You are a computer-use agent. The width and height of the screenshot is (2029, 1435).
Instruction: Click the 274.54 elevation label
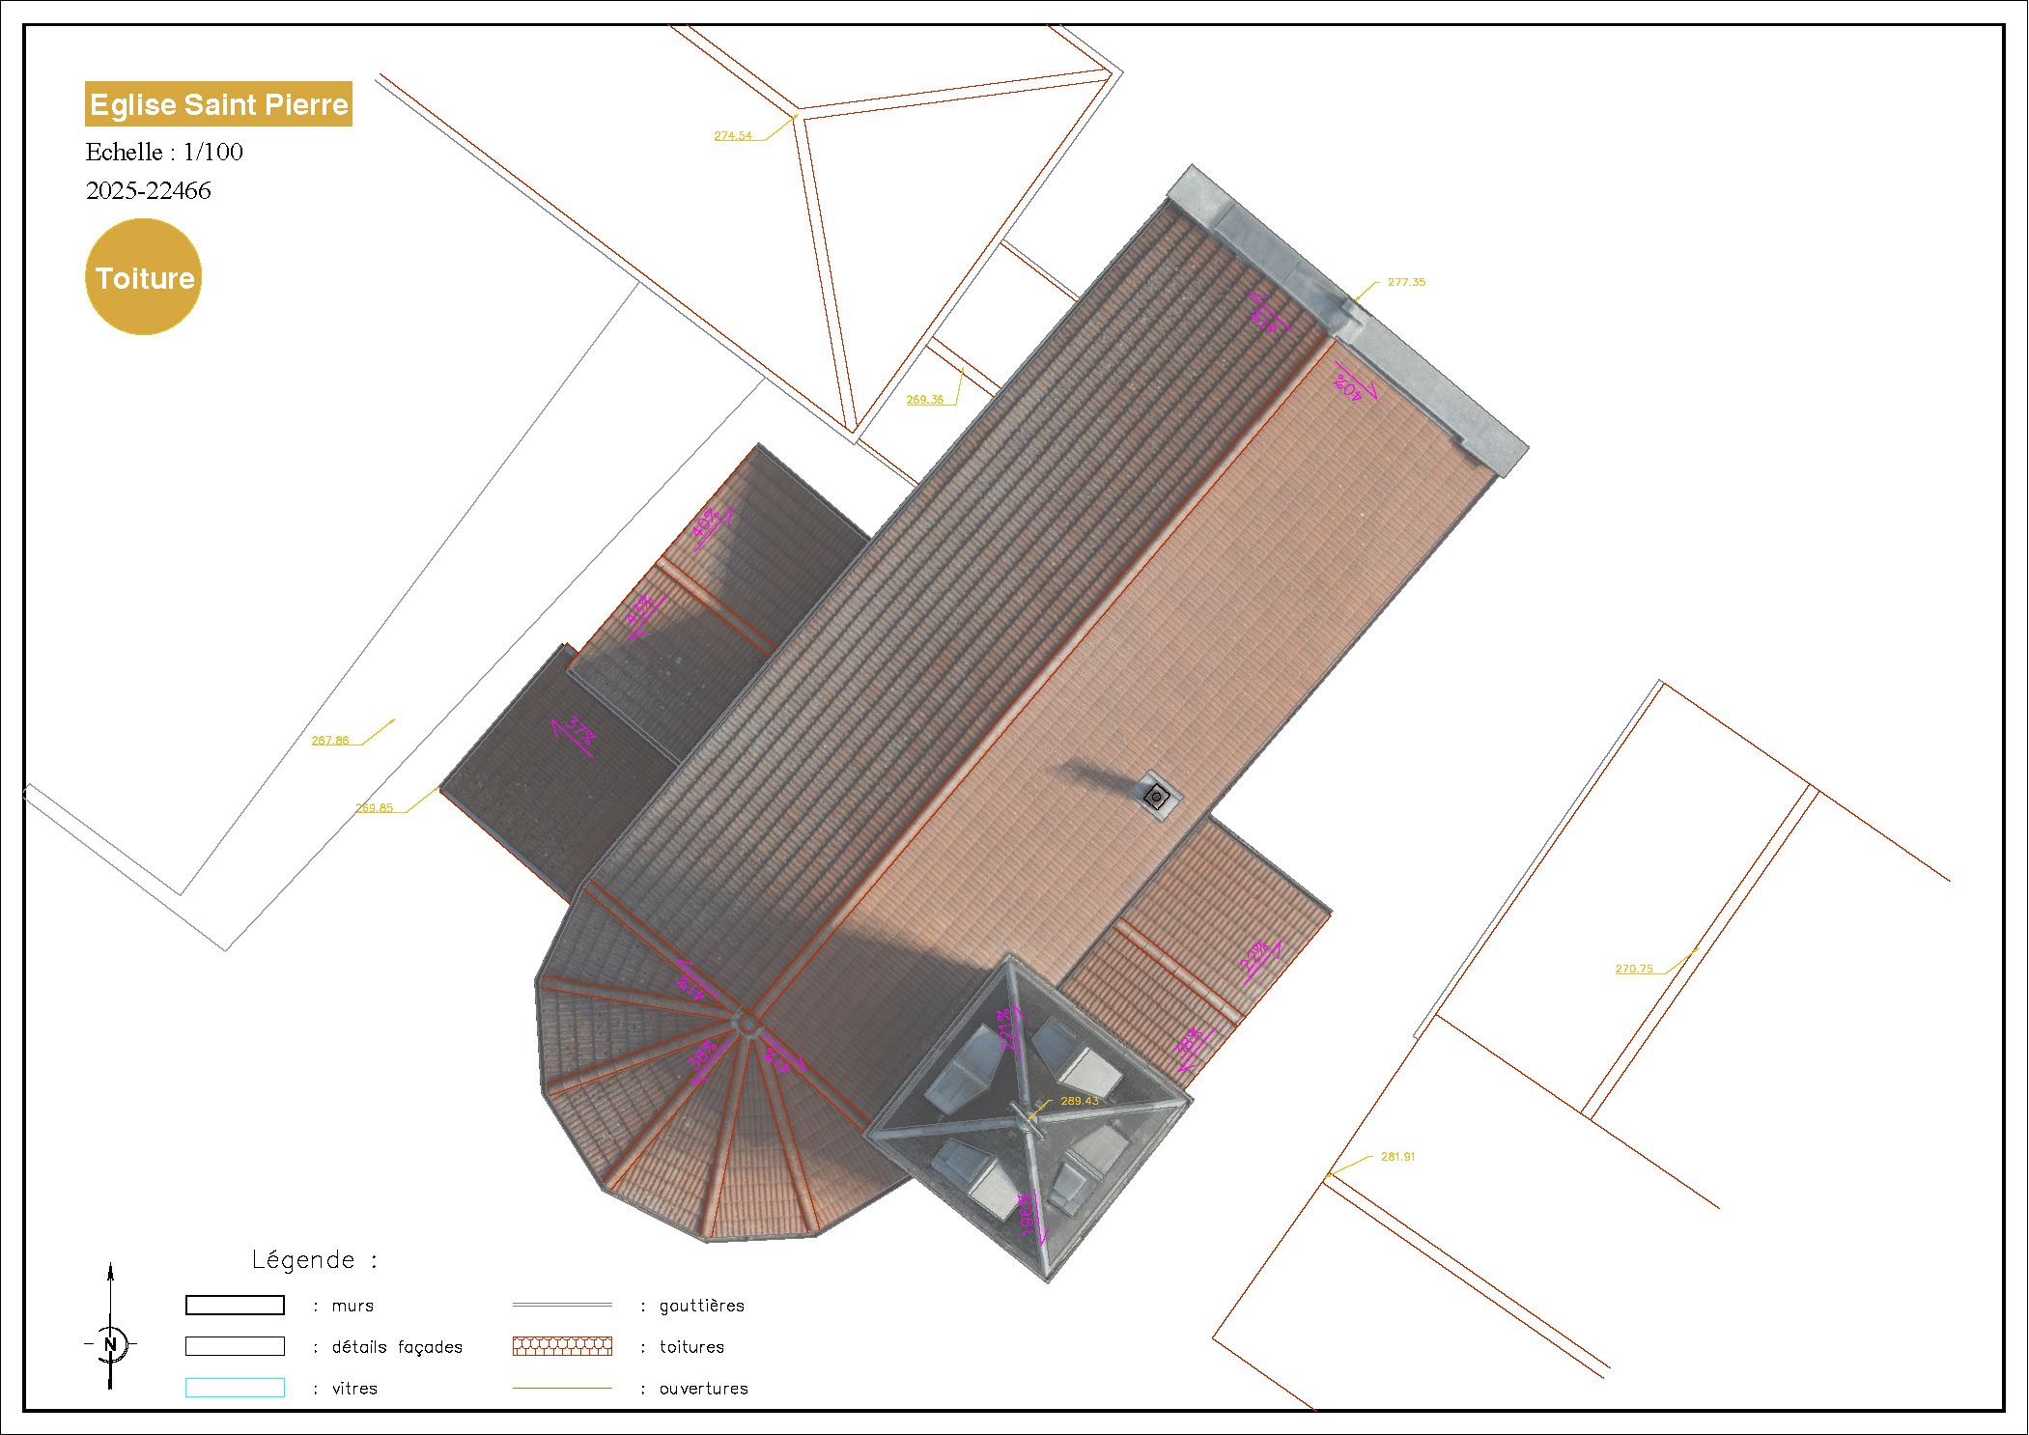coord(732,136)
